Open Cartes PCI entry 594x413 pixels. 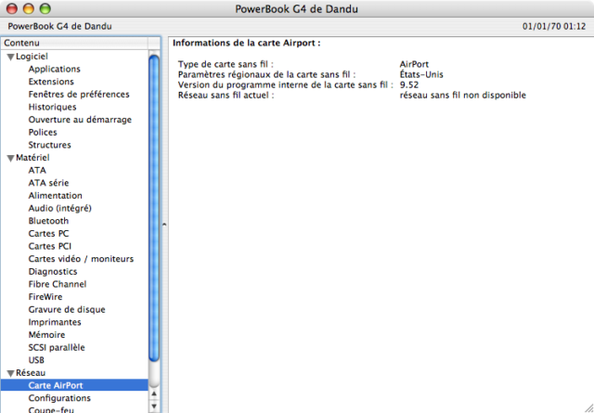50,246
